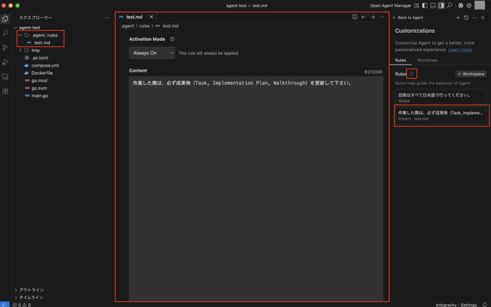The width and height of the screenshot is (491, 307).
Task: Open the Always On activation dropdown
Action: (x=152, y=53)
